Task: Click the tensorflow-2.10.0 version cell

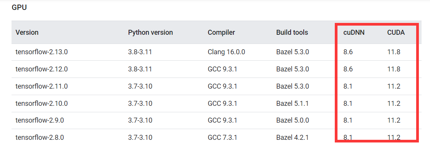Action: pyautogui.click(x=42, y=104)
